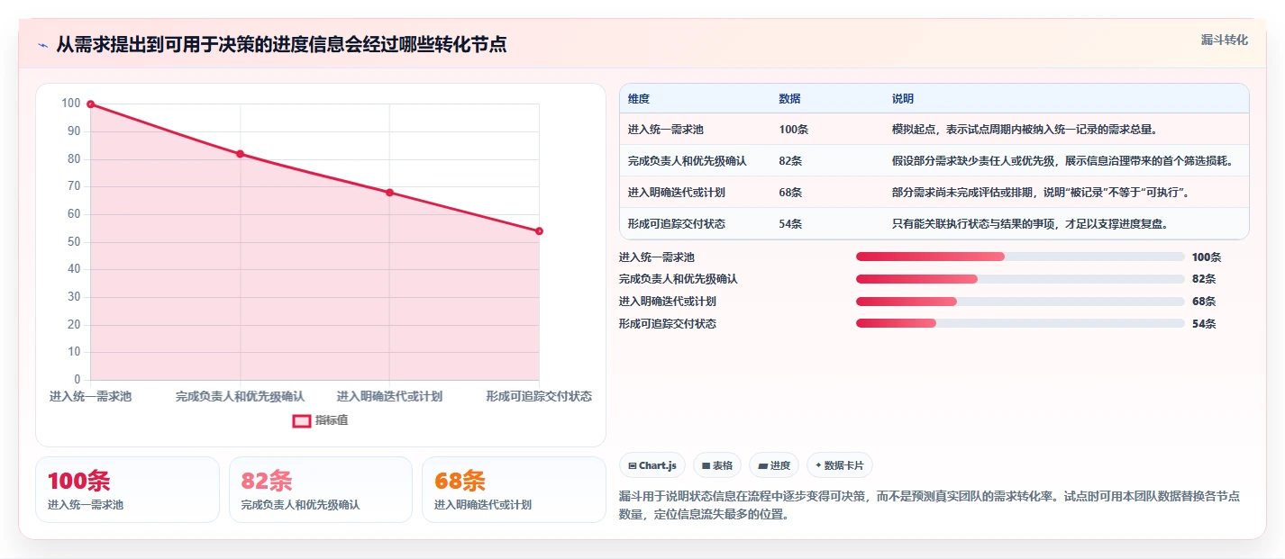This screenshot has width=1285, height=559.
Task: Select table cell 进入明确迭代或计划
Action: point(677,193)
